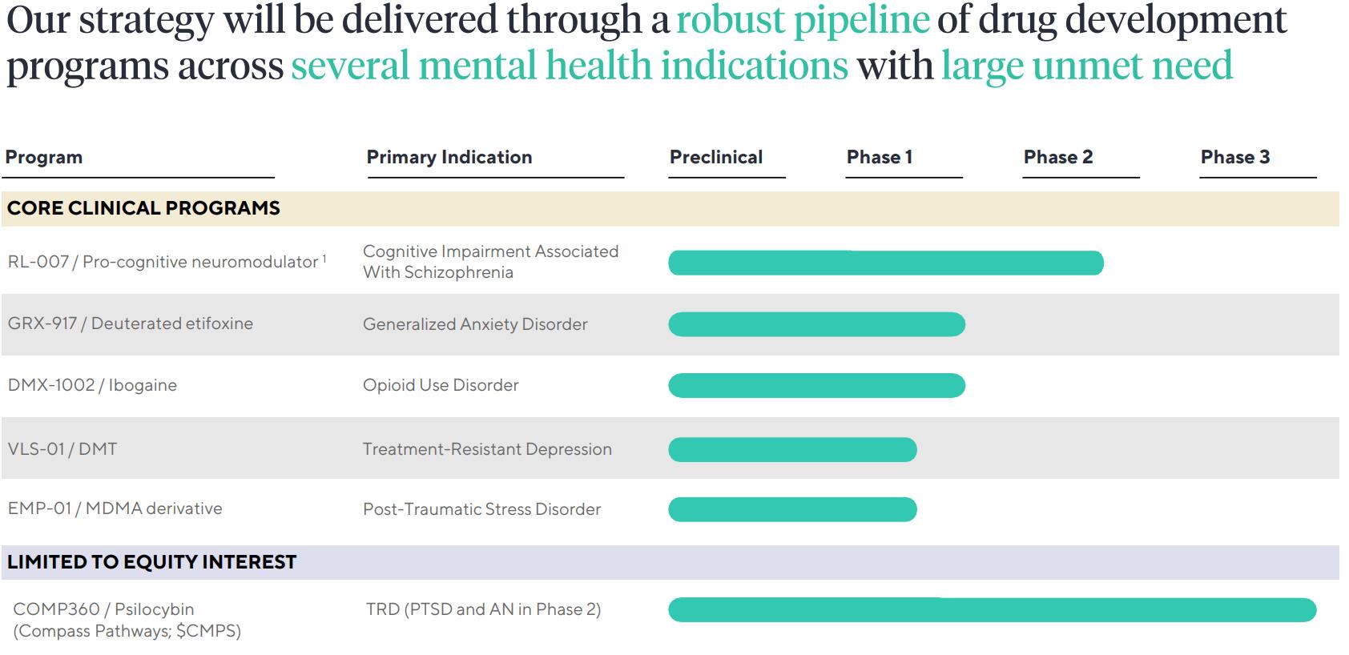Screen dimensions: 1349x655
Task: Select the DMX-1002 / Ibogaine program name
Action: point(92,385)
